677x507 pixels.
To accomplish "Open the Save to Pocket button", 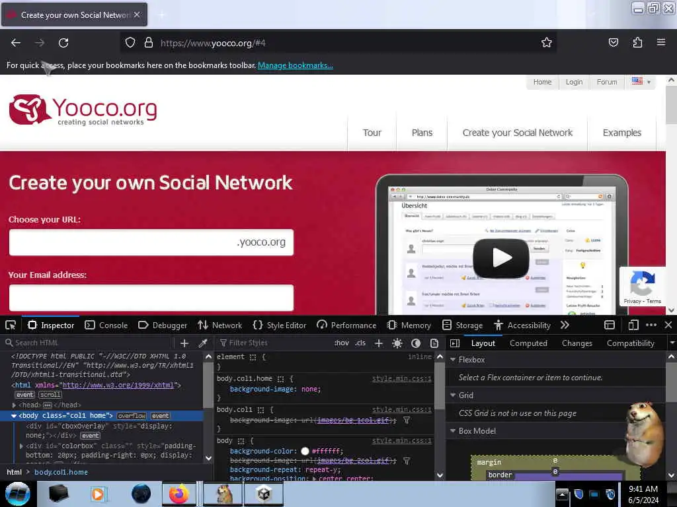I will [613, 42].
